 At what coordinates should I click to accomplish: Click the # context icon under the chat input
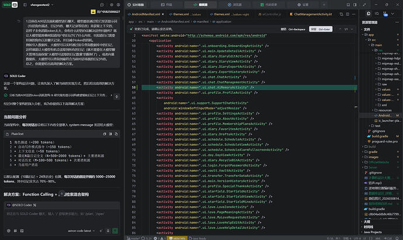click(15, 231)
